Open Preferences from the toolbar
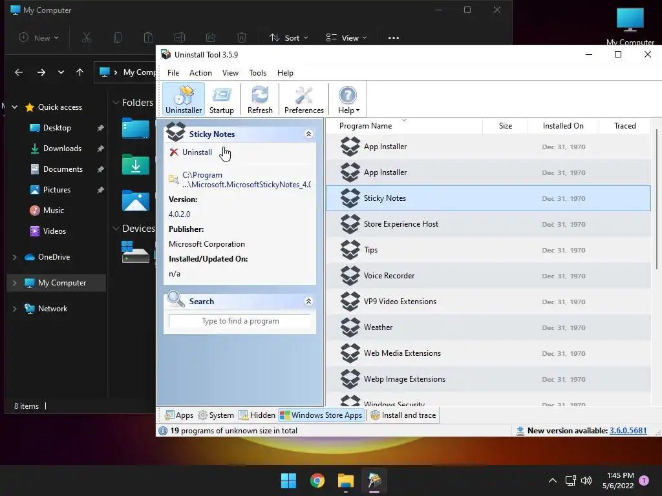662x496 pixels. point(304,99)
